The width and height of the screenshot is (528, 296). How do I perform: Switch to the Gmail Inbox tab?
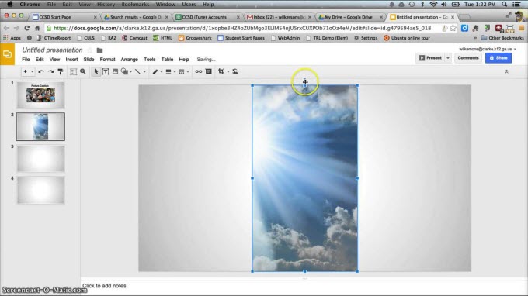[279, 17]
